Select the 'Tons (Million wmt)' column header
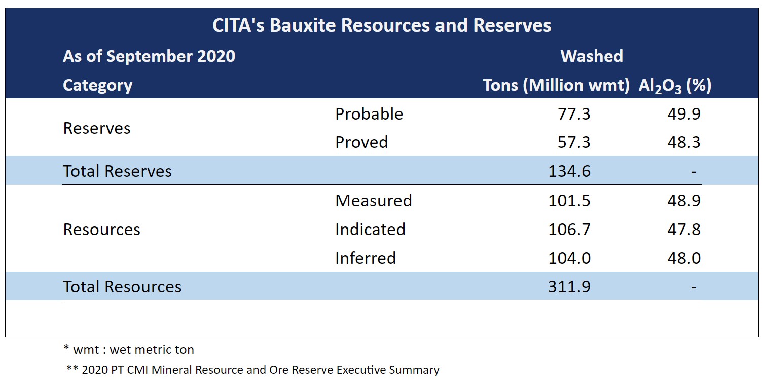 click(556, 85)
